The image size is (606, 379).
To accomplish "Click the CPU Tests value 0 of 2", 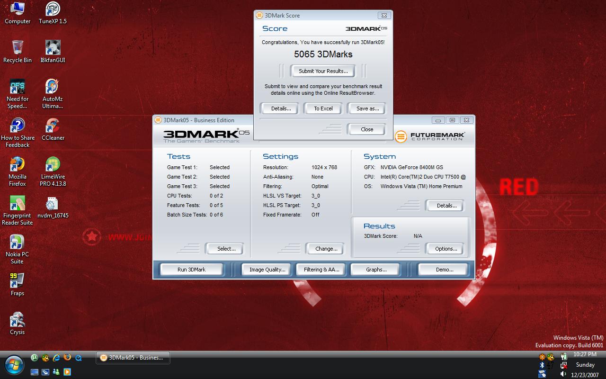I will coord(216,196).
